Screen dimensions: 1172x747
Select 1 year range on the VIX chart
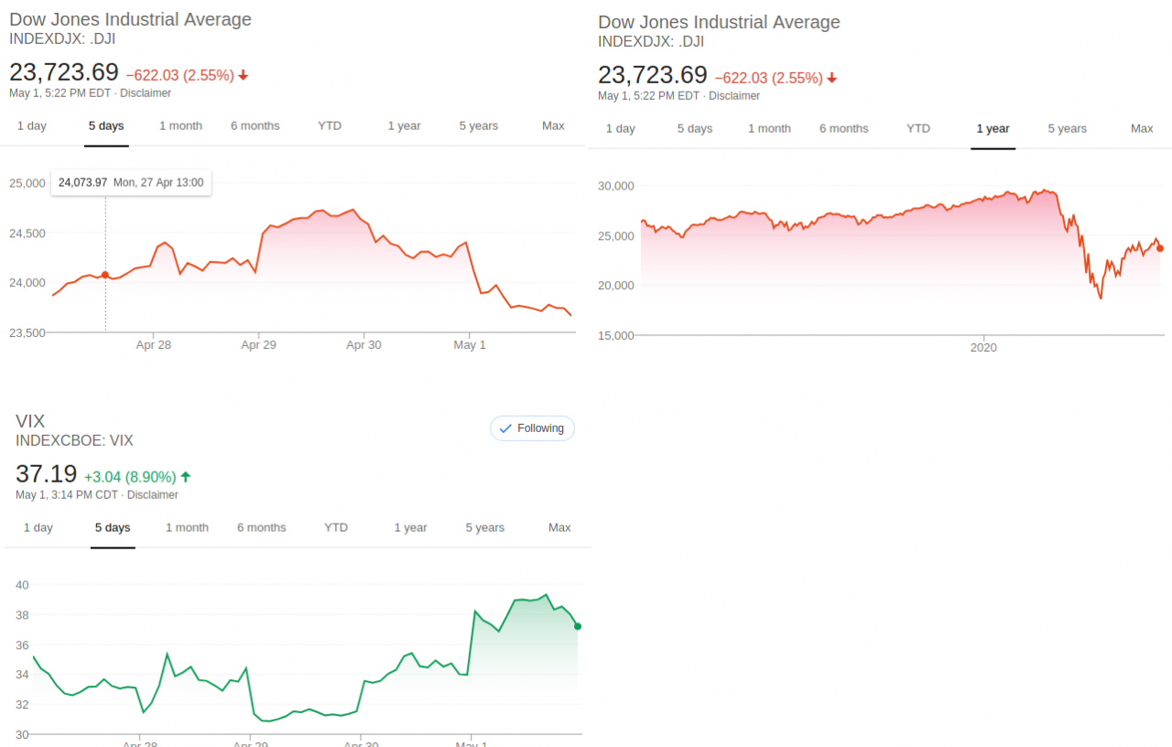(410, 528)
